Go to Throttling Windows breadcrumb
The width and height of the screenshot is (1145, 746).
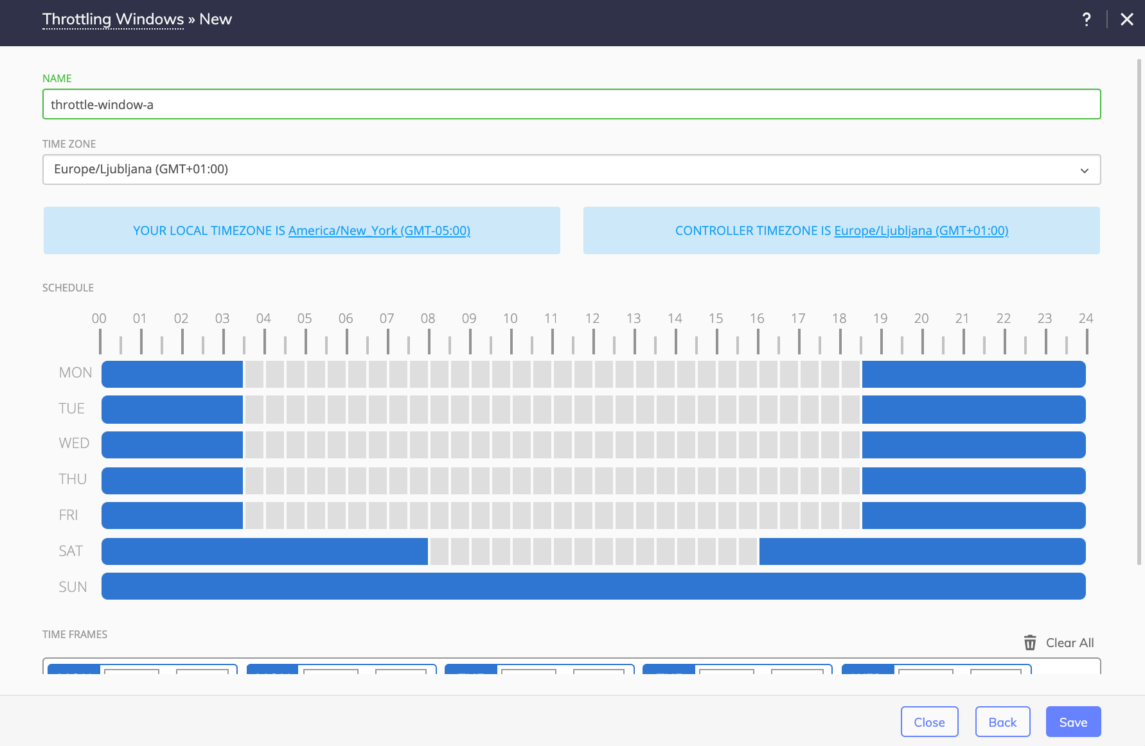click(113, 19)
